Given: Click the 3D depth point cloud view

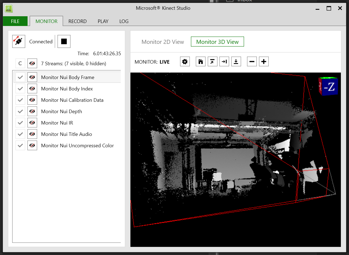Looking at the screenshot, I should click(235, 159).
